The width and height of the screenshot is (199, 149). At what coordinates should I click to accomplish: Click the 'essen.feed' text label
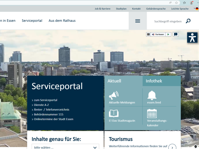pyautogui.click(x=154, y=102)
